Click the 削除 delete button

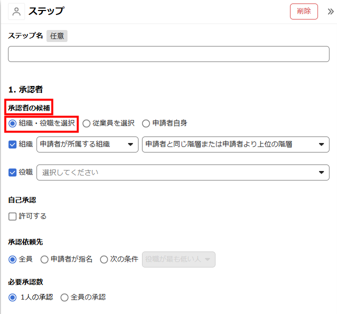pyautogui.click(x=303, y=11)
